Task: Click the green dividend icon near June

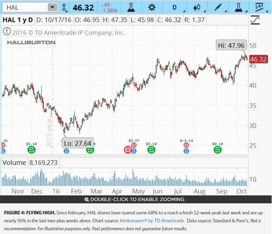Action: tap(151, 150)
